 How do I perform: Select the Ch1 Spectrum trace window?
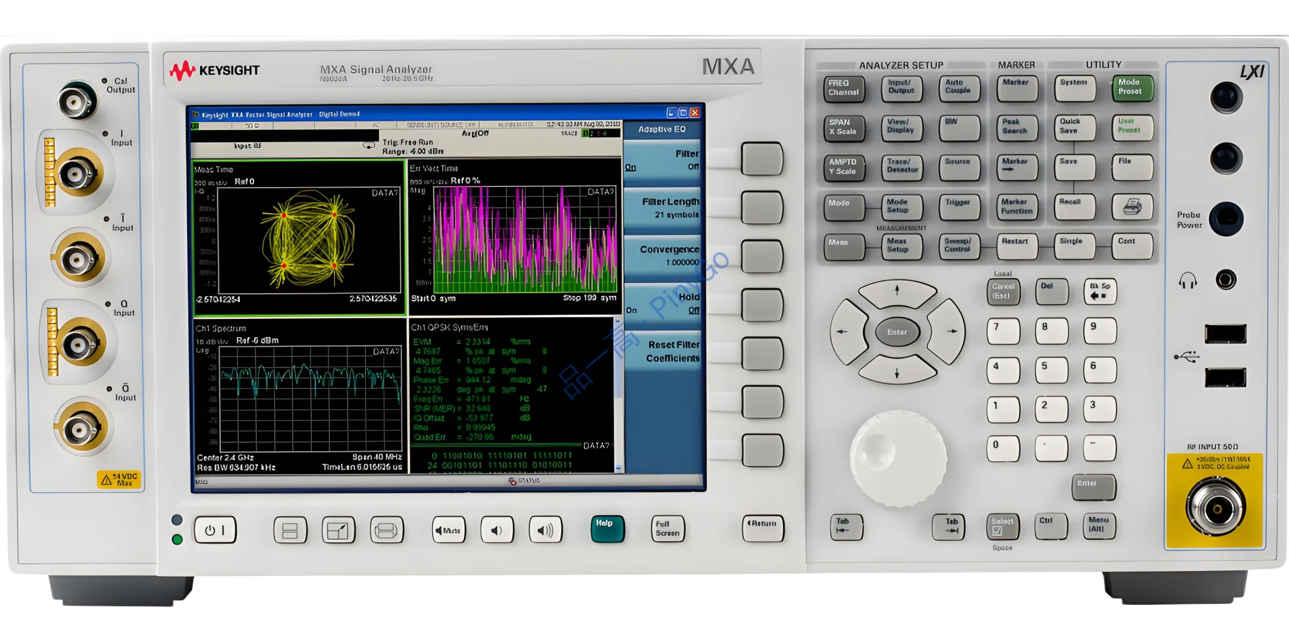(x=300, y=396)
